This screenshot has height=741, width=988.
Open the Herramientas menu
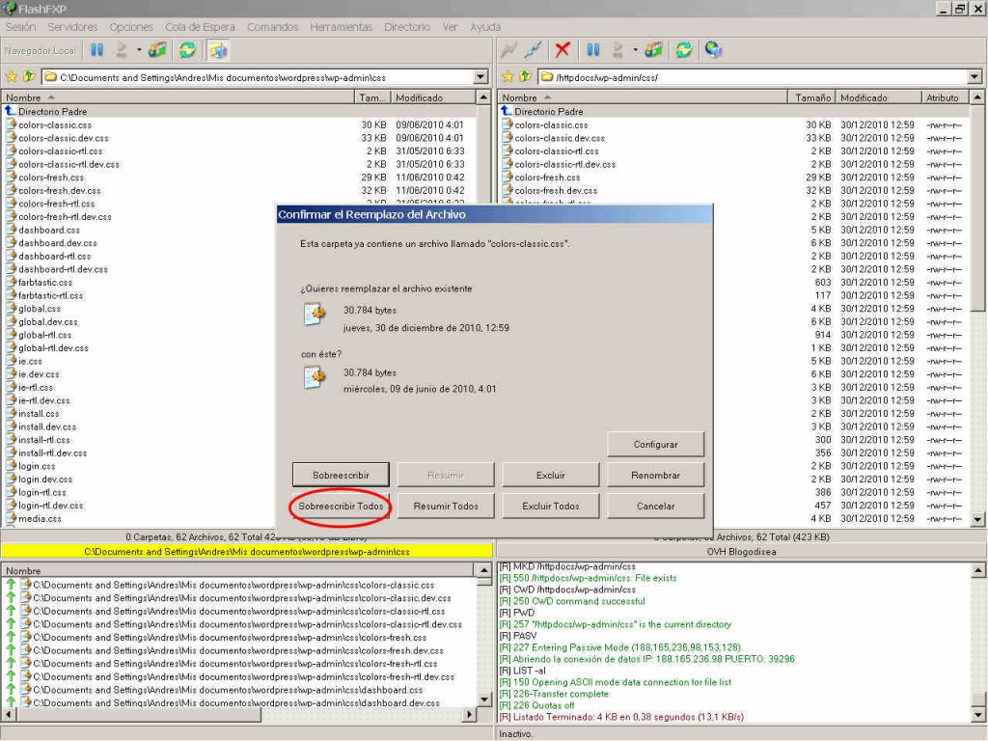[341, 27]
